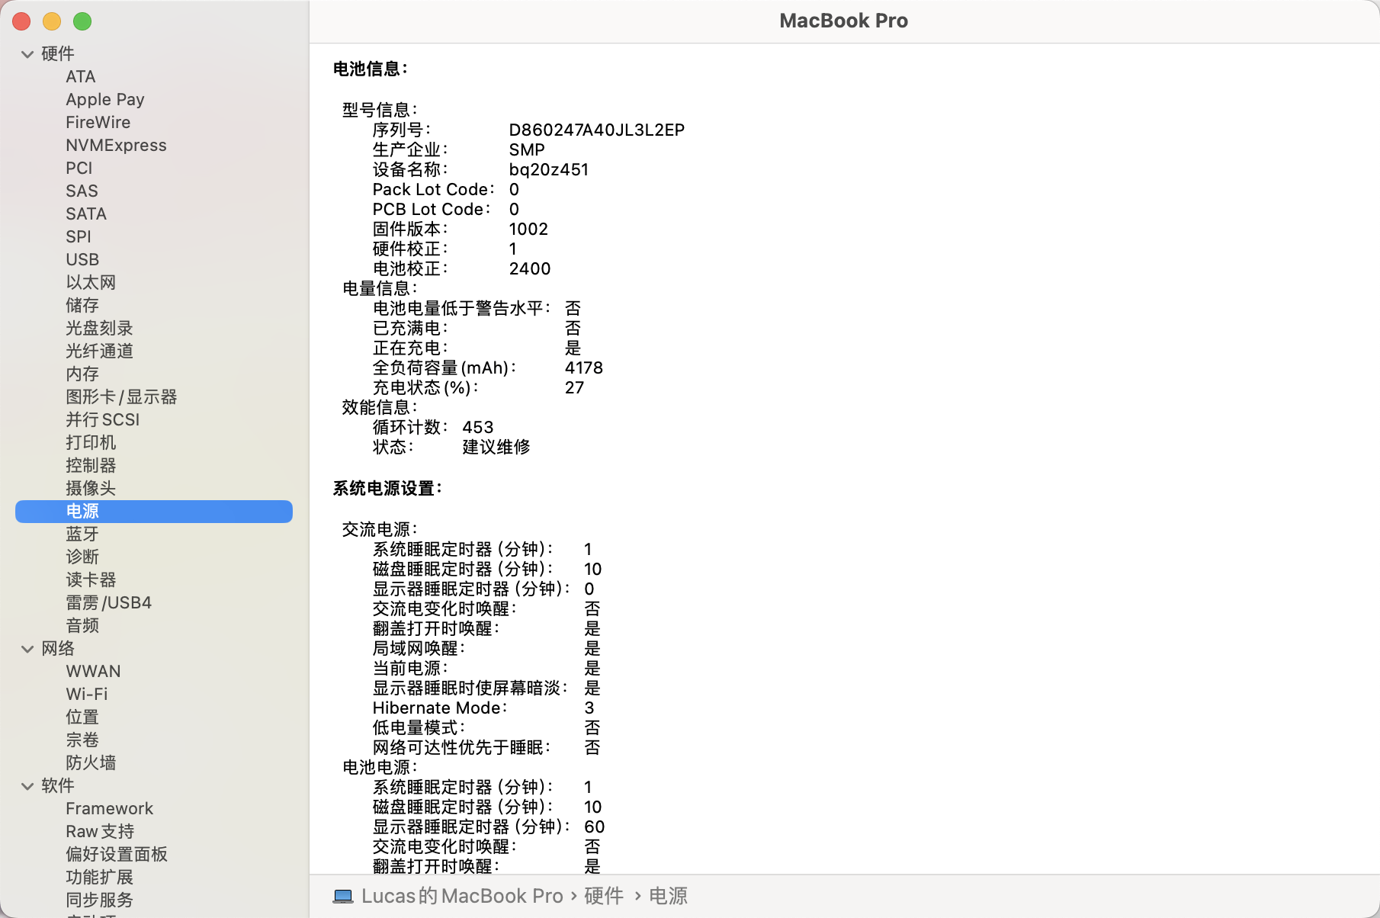Click 硬件 in the bottom path bar

click(603, 896)
